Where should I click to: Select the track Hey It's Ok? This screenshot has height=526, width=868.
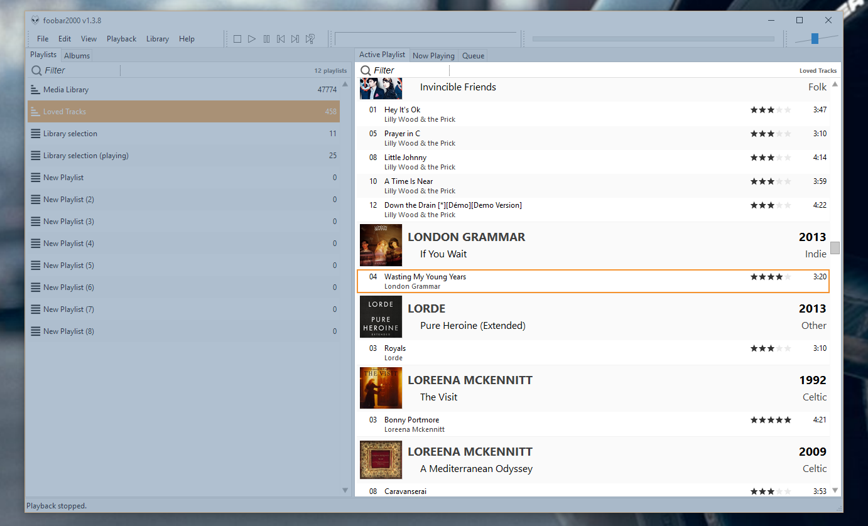click(x=593, y=114)
